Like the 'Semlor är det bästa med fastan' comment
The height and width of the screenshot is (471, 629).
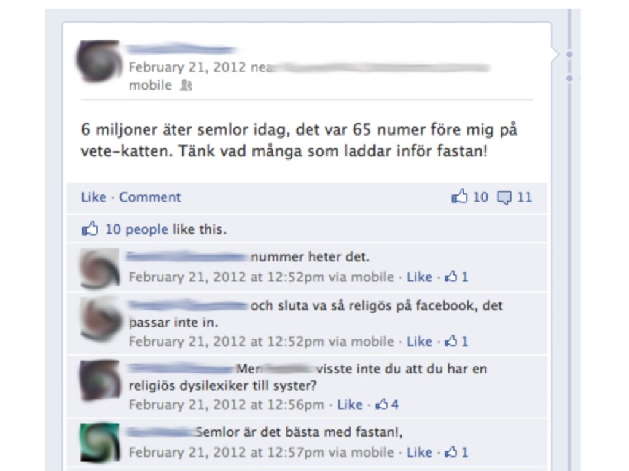419,452
